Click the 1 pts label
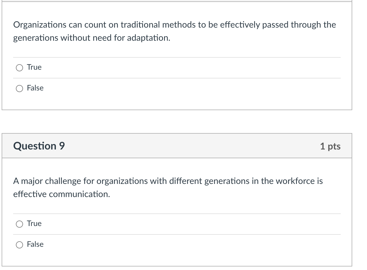 coord(331,146)
